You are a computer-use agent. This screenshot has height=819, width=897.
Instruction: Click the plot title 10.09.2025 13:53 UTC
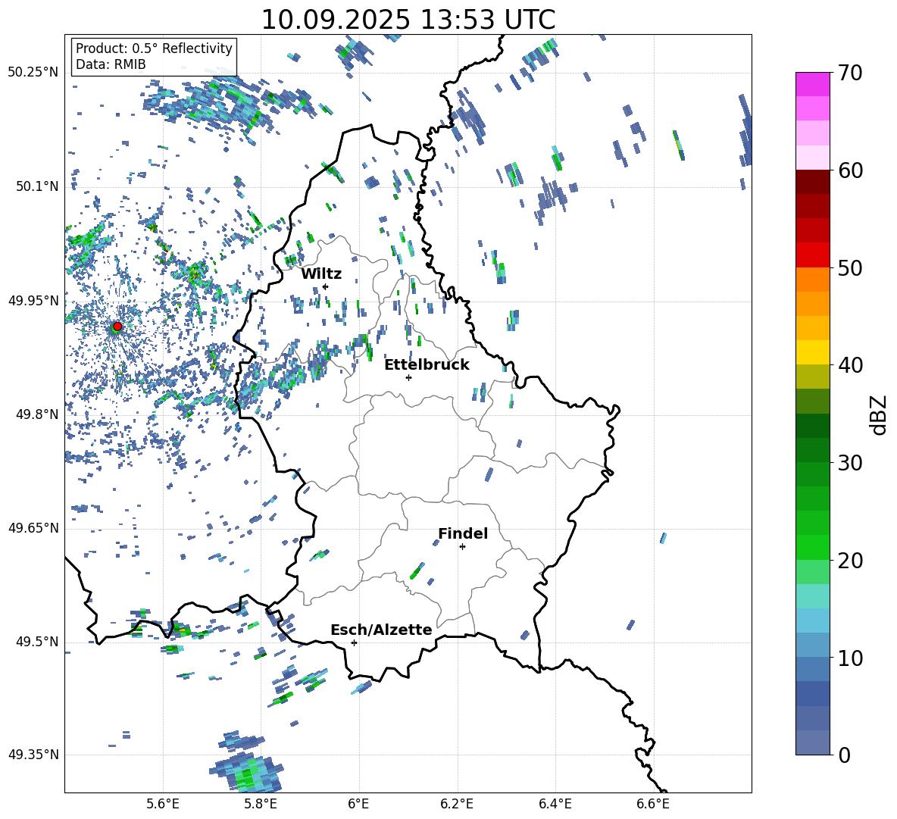(x=408, y=20)
